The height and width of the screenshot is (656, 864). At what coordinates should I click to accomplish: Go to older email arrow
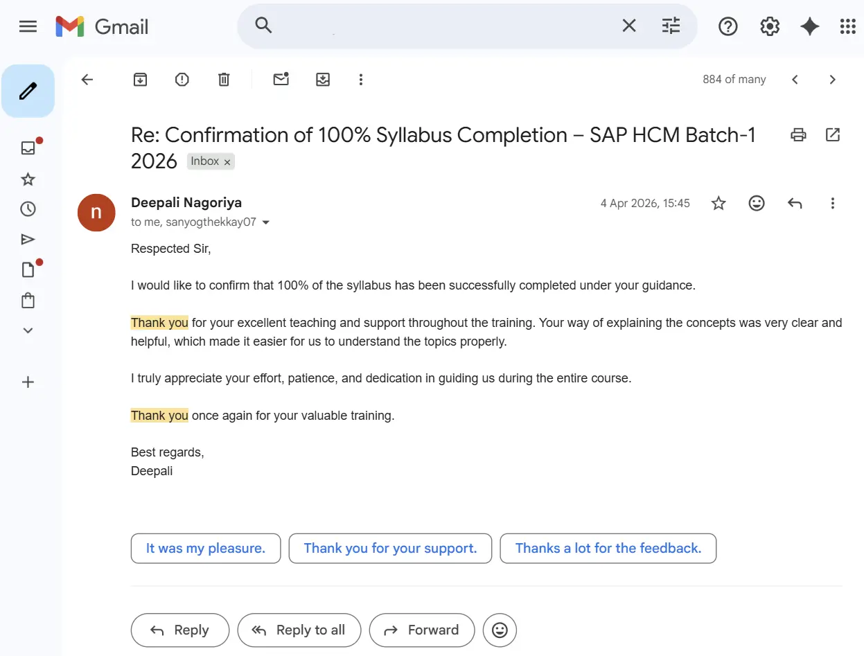[833, 80]
